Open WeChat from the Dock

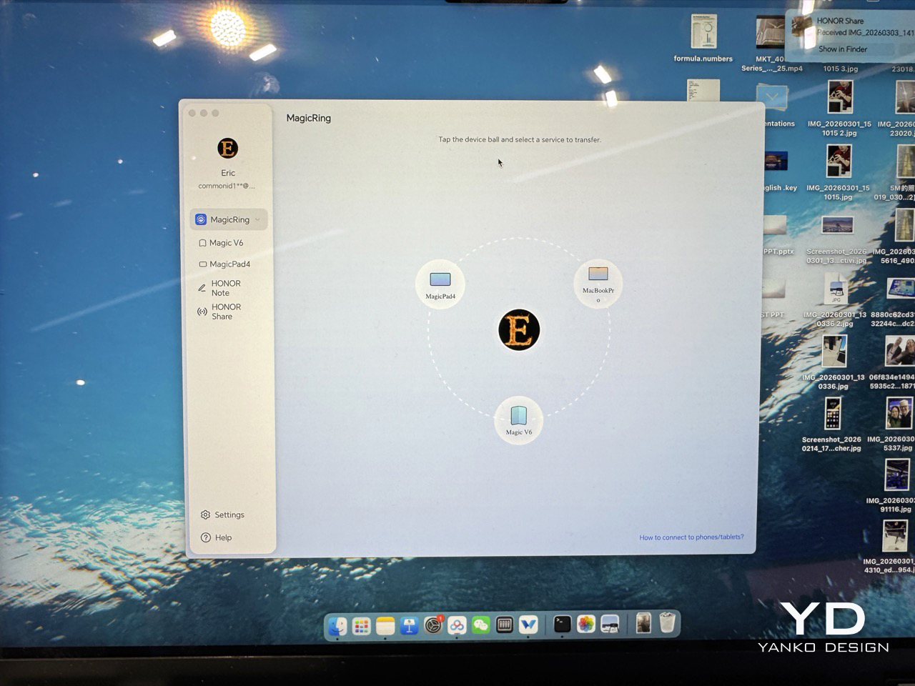point(481,625)
